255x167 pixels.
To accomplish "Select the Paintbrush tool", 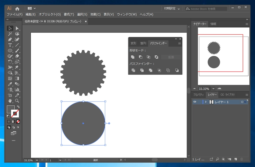I will 17,51.
